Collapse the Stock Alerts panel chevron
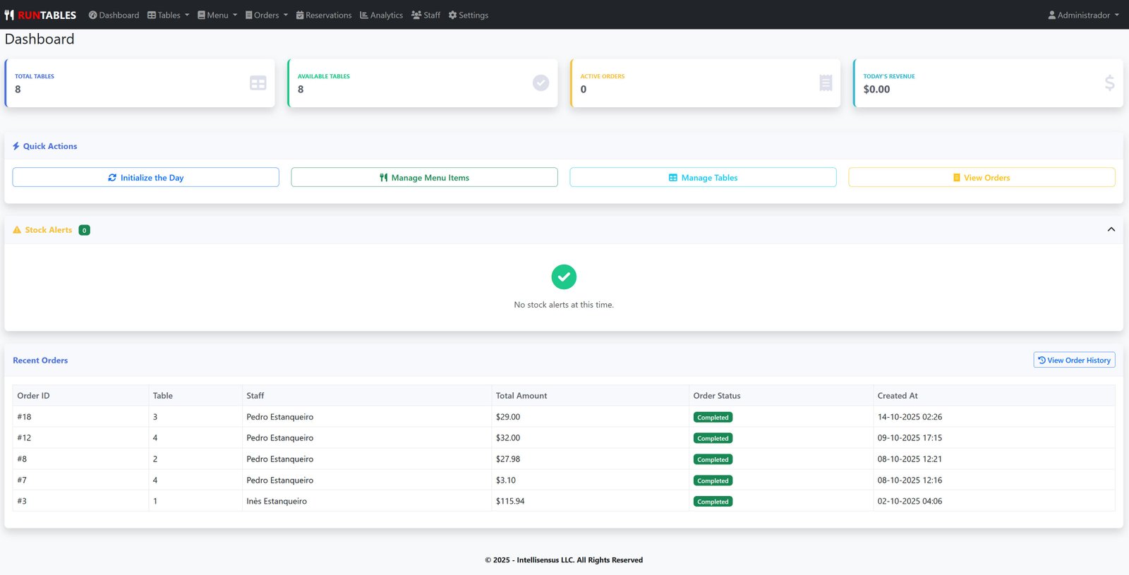This screenshot has width=1129, height=575. tap(1111, 229)
